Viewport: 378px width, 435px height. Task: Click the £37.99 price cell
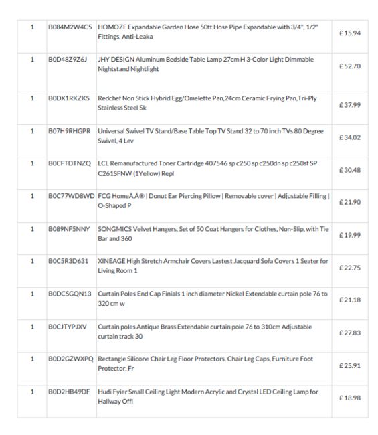350,105
